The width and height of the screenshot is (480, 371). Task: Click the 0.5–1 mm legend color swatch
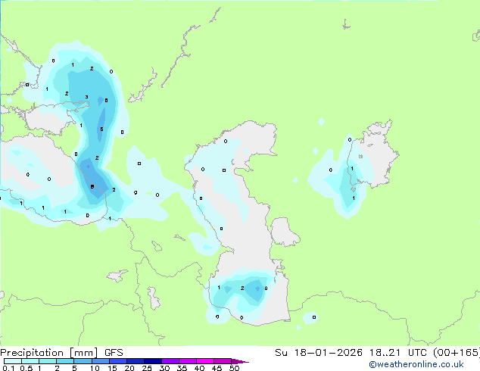coord(30,361)
